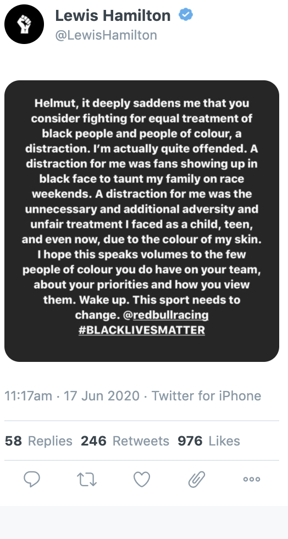Click the @redbullracing mention
Viewport: 288px width, 539px height.
165,315
